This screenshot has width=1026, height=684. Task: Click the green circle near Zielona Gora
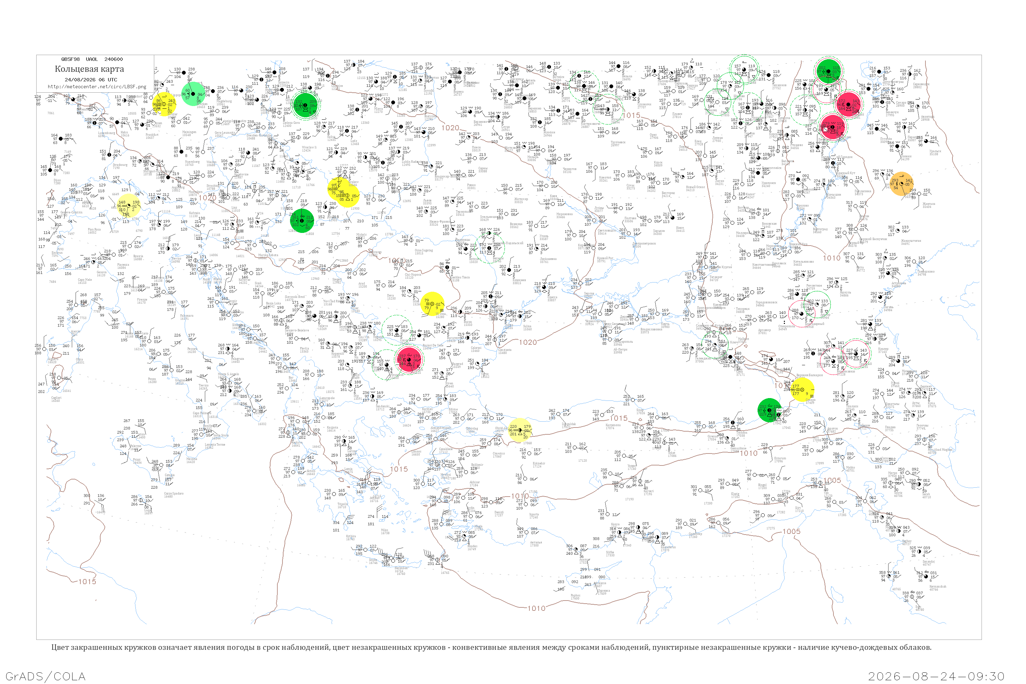pyautogui.click(x=305, y=105)
